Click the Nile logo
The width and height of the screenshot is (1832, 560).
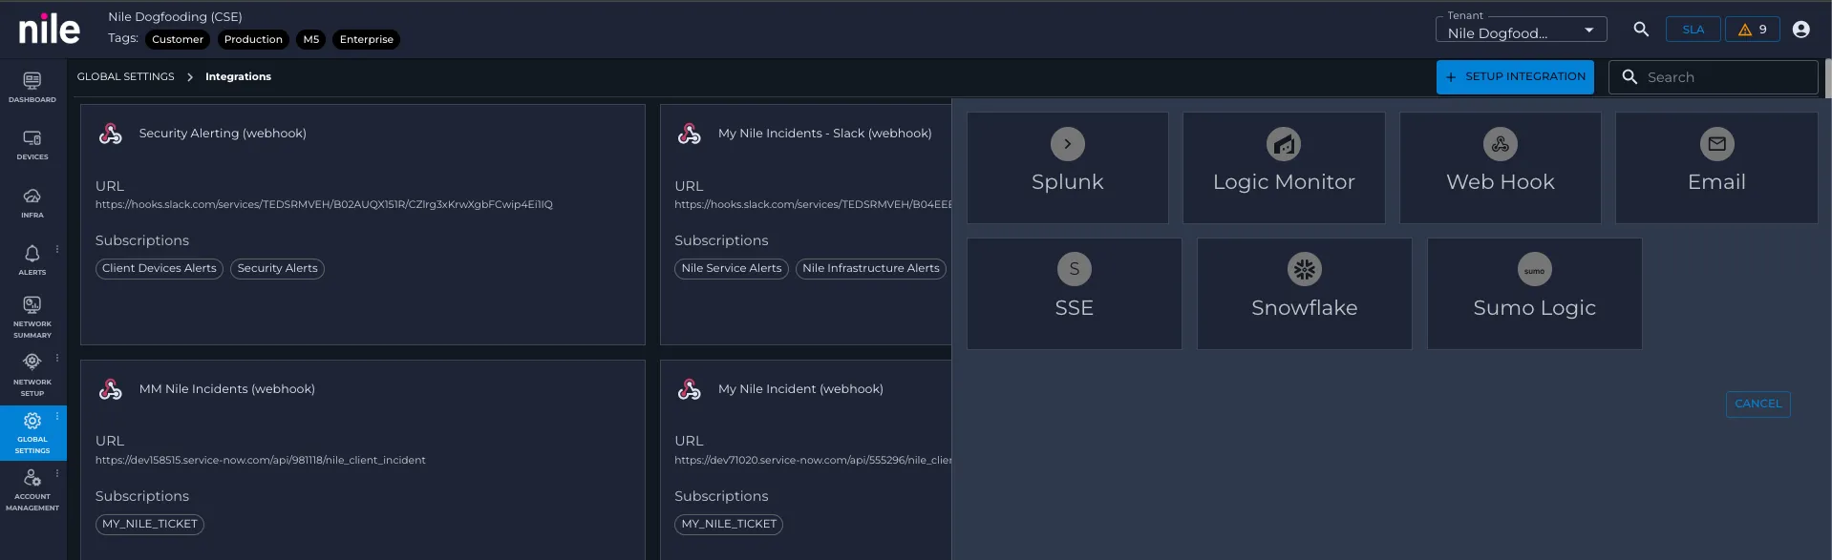[50, 30]
